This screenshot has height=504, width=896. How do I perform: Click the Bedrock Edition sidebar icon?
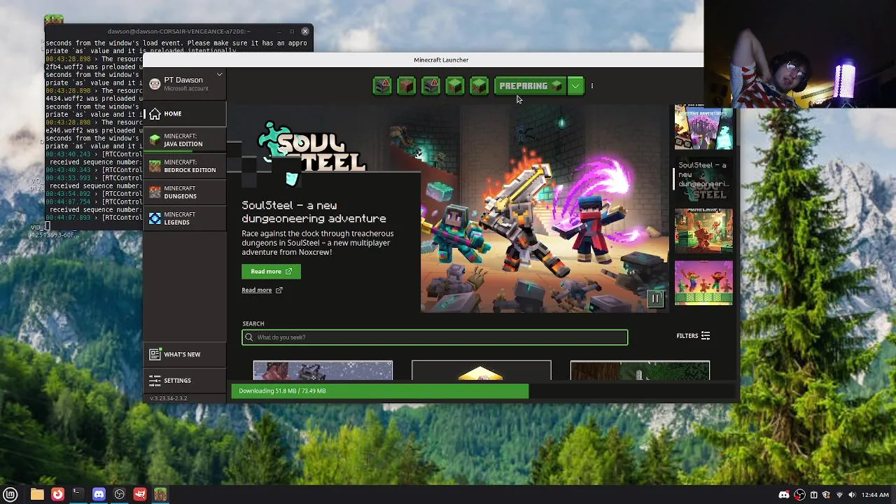[x=155, y=166]
